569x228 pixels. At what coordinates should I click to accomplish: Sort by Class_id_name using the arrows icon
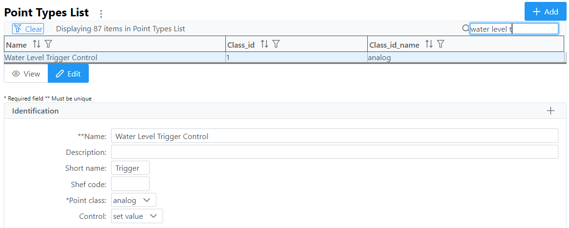pos(429,44)
